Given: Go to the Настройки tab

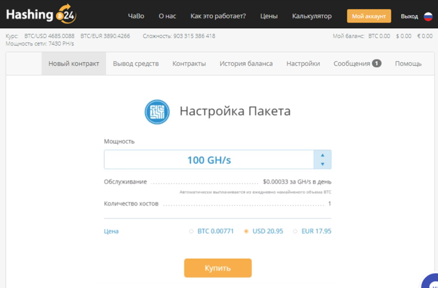Looking at the screenshot, I should coord(303,64).
